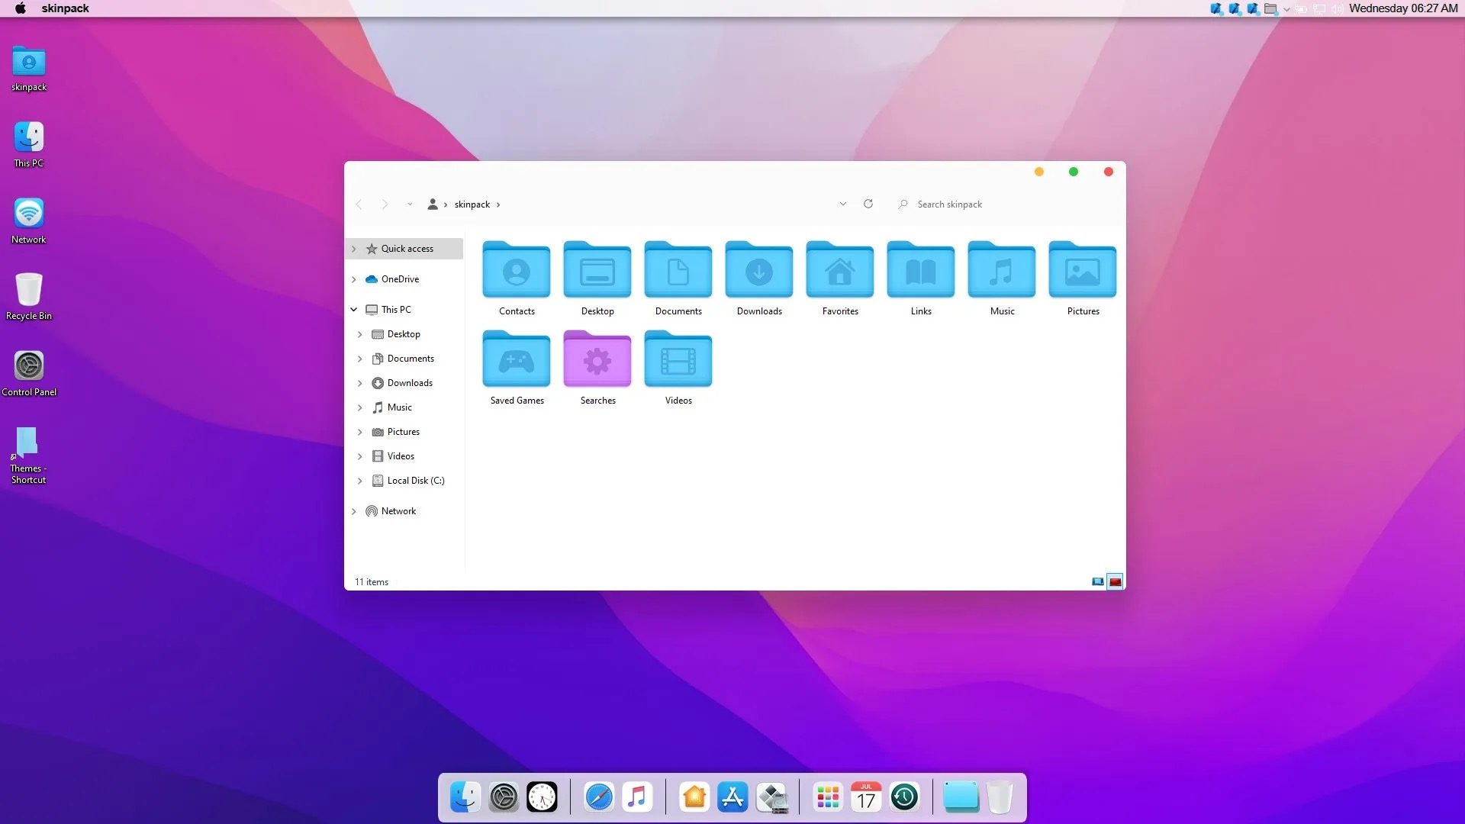Open Calendar icon in the dock
The image size is (1465, 824).
click(x=866, y=797)
